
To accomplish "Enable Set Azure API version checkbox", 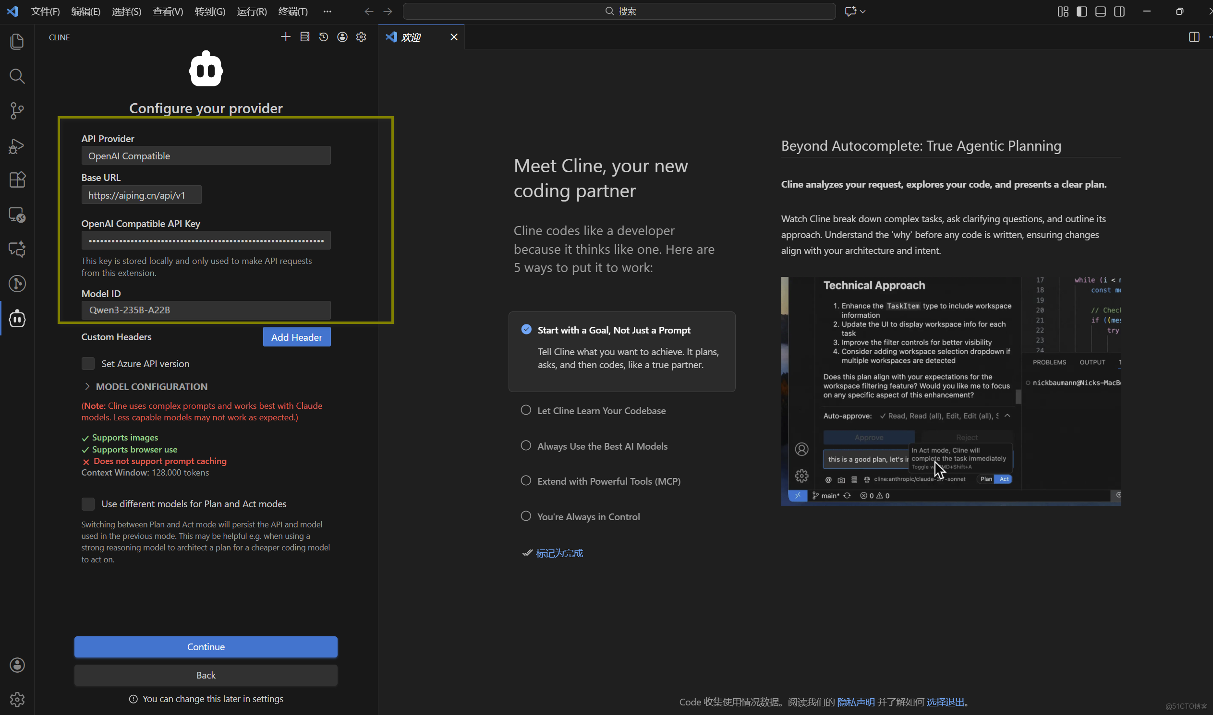I will coord(88,364).
